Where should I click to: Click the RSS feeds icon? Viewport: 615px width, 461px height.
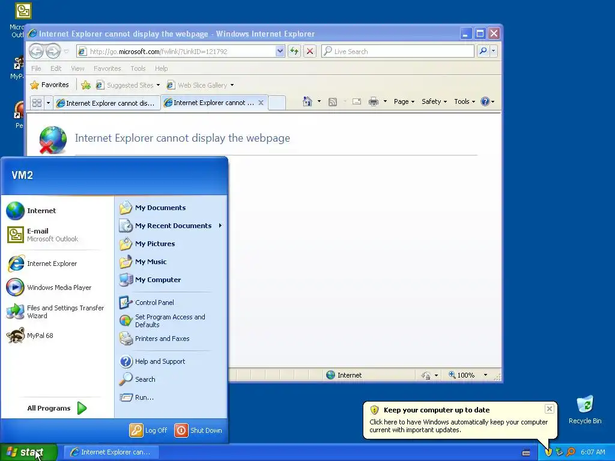(x=333, y=102)
